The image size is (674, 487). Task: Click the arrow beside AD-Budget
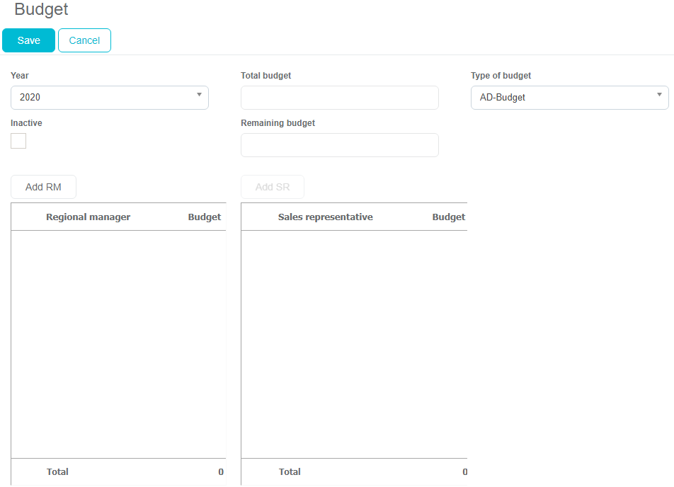coord(659,95)
